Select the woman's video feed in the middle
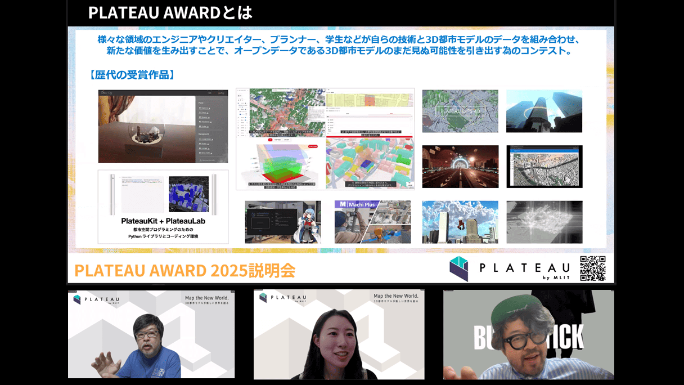This screenshot has width=684, height=385. click(x=339, y=334)
